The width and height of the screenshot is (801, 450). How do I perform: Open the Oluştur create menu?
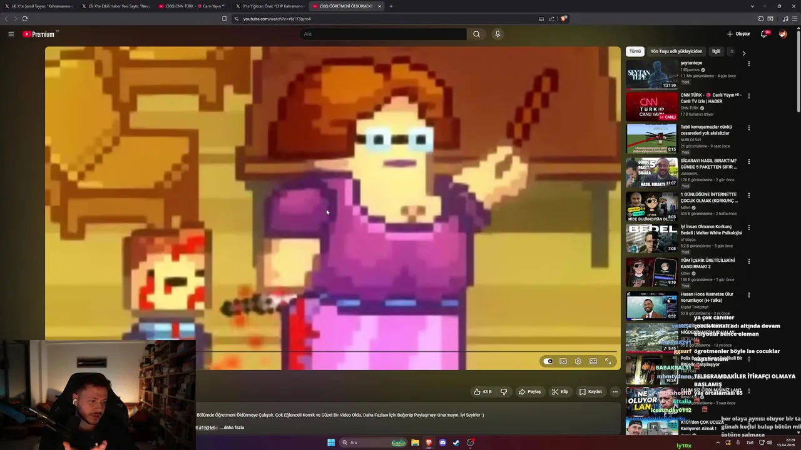[x=738, y=34]
